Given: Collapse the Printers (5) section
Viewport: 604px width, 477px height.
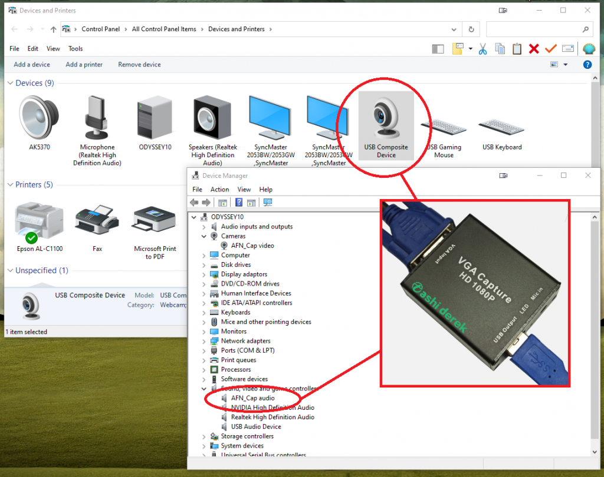Looking at the screenshot, I should pyautogui.click(x=10, y=185).
